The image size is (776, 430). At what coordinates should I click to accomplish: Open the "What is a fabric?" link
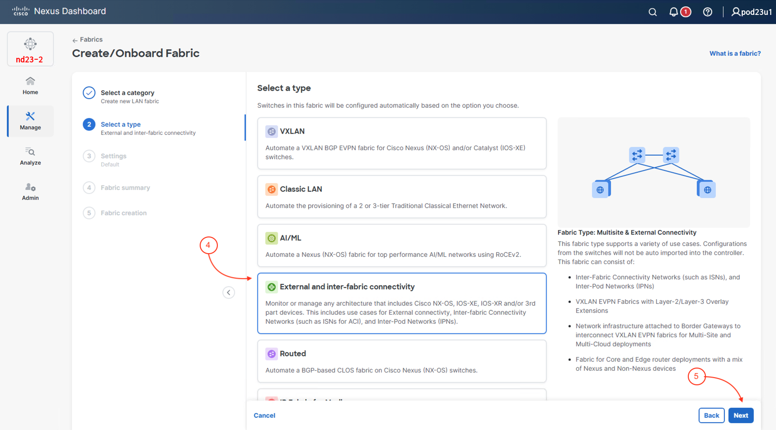[x=735, y=53]
